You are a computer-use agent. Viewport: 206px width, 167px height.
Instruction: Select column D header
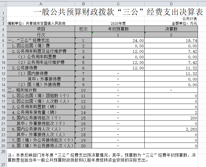pos(171,4)
